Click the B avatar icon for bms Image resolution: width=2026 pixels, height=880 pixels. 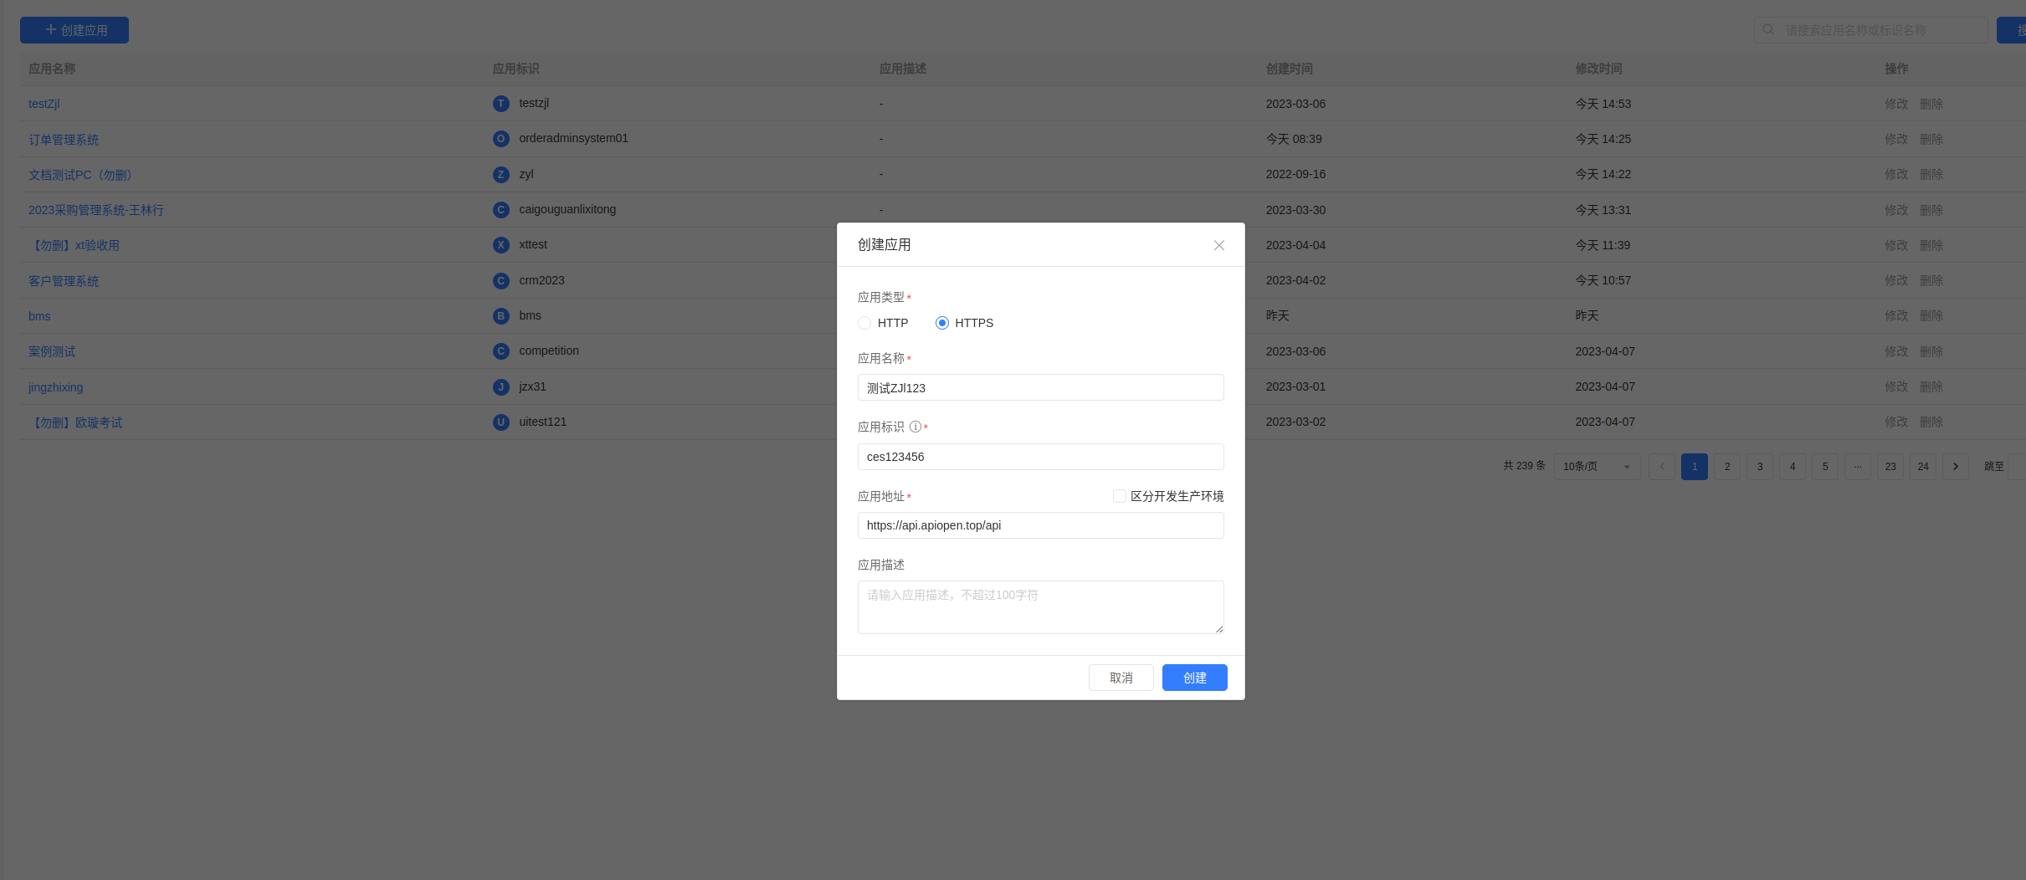click(x=500, y=316)
